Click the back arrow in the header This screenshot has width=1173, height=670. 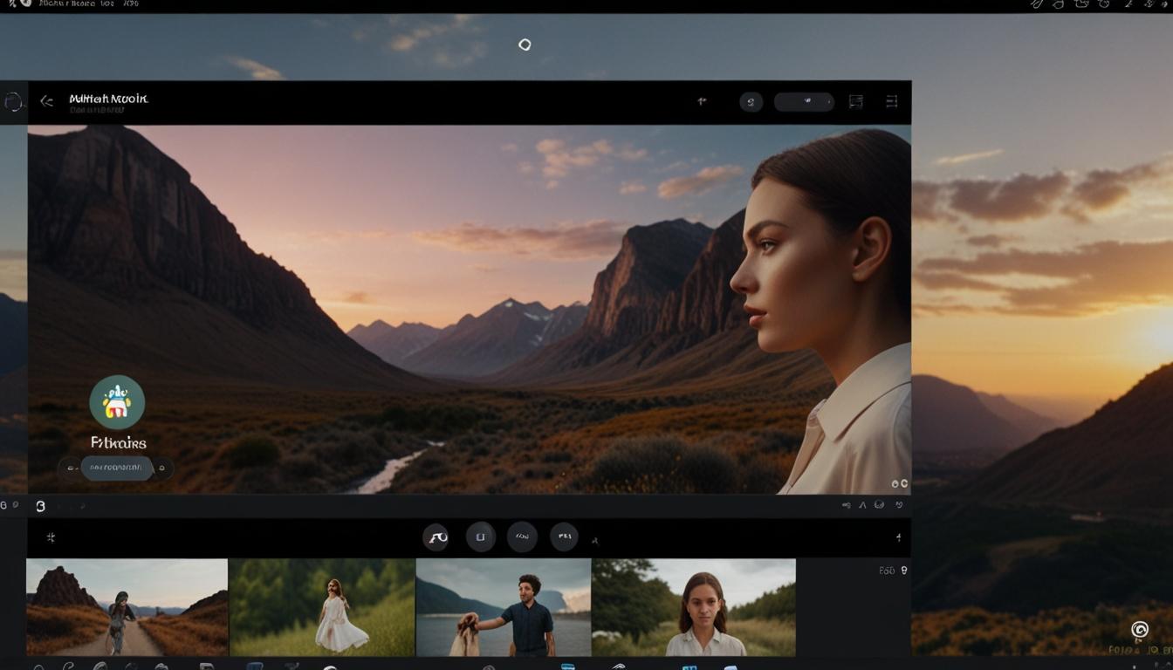(x=47, y=101)
